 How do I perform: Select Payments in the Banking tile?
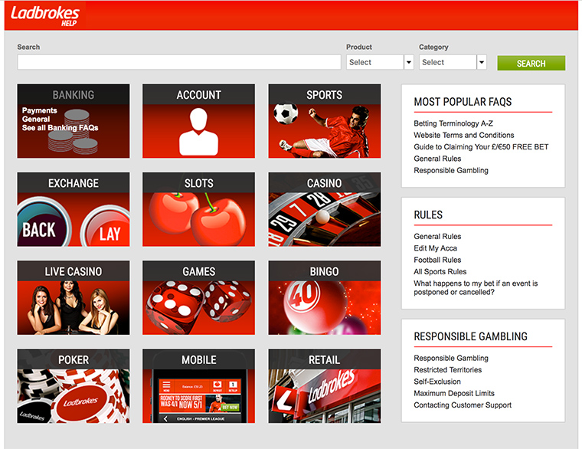click(x=40, y=110)
